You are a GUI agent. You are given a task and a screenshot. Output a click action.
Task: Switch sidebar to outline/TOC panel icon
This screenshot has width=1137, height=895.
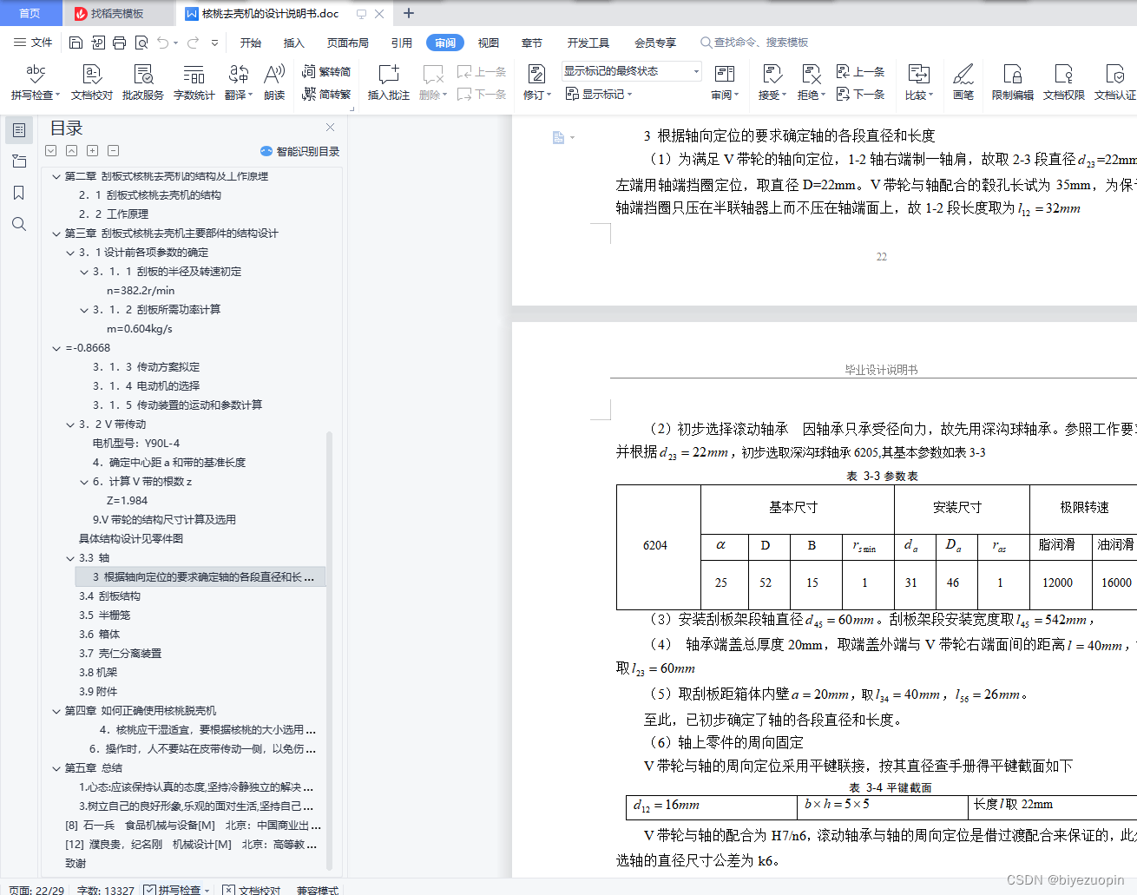[19, 130]
